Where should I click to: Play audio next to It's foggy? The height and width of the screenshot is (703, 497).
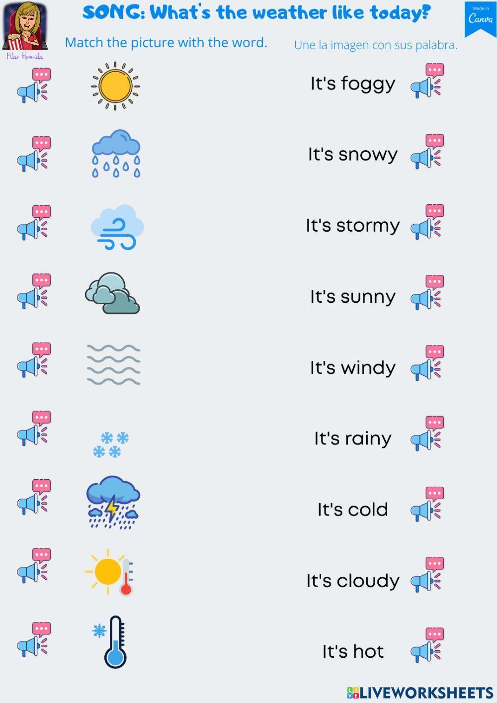click(x=427, y=81)
